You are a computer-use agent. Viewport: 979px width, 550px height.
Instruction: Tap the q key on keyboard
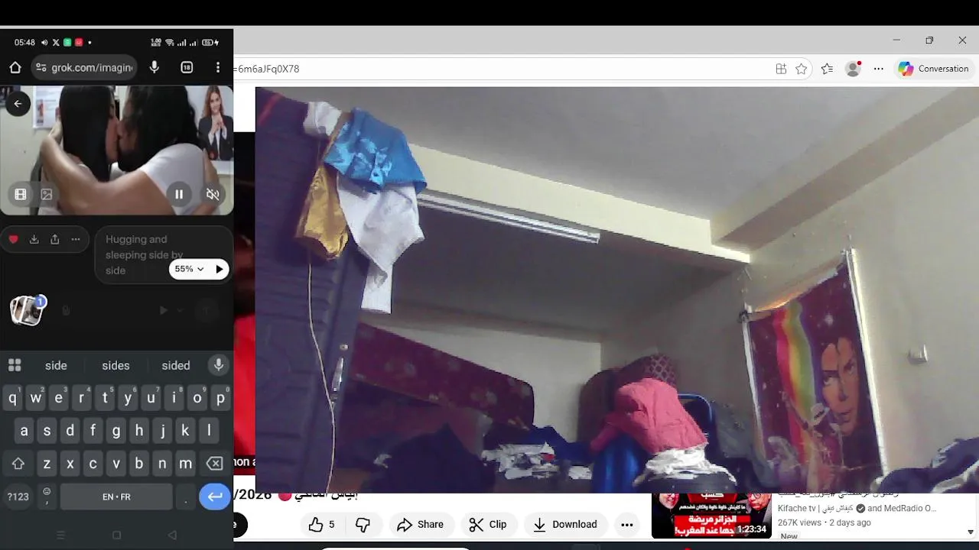point(12,398)
